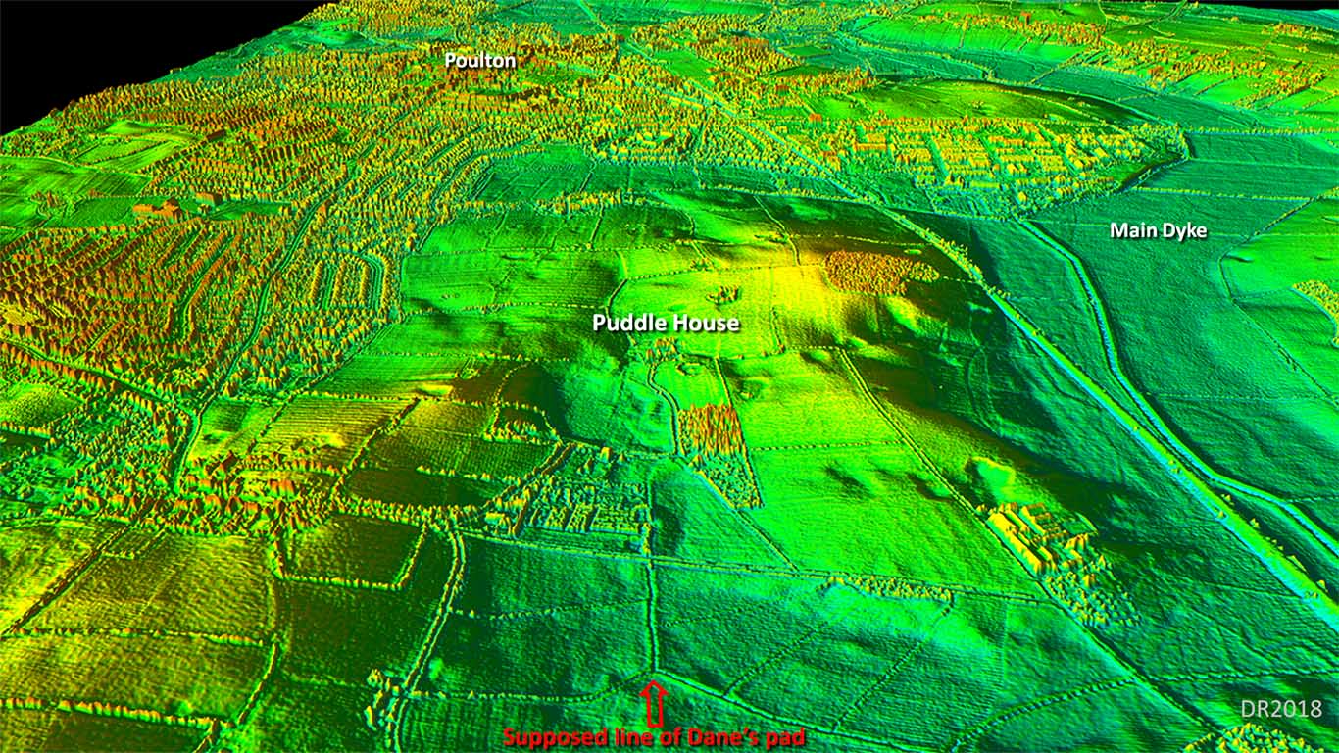Select the Poulton place label
This screenshot has height=753, width=1339.
pos(479,61)
